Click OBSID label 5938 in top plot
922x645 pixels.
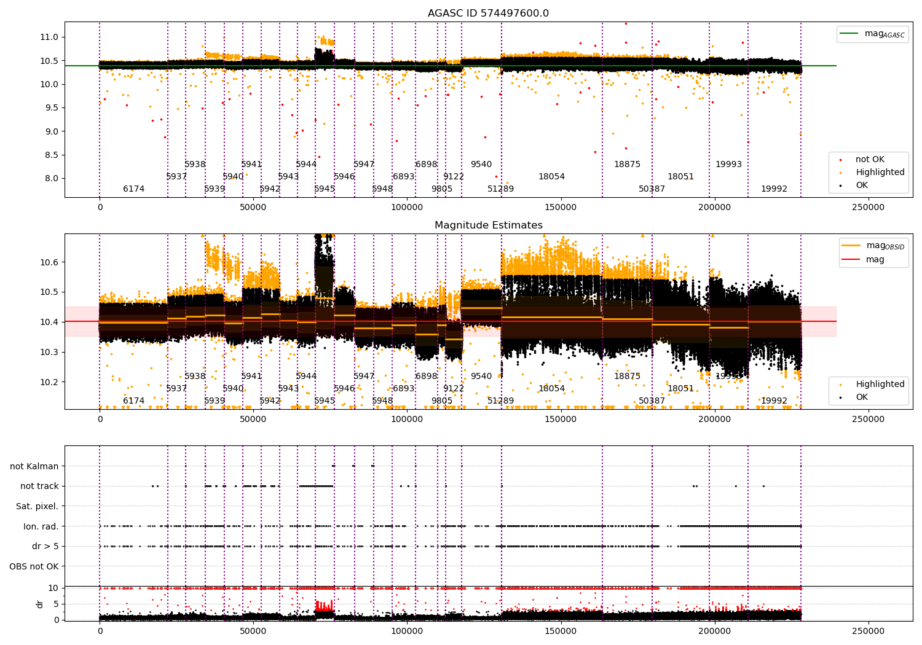click(195, 164)
